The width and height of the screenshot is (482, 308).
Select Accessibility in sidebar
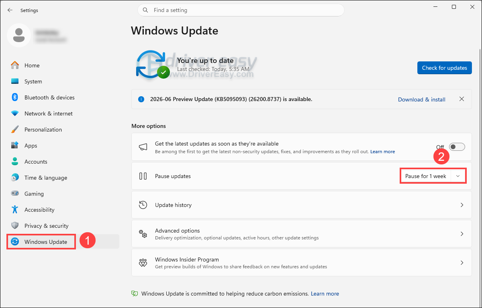(x=63, y=210)
